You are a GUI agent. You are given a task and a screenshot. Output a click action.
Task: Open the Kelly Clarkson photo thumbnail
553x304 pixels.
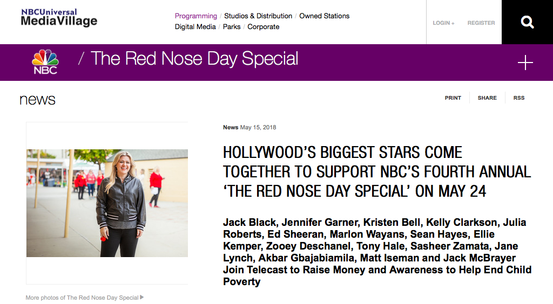[107, 203]
